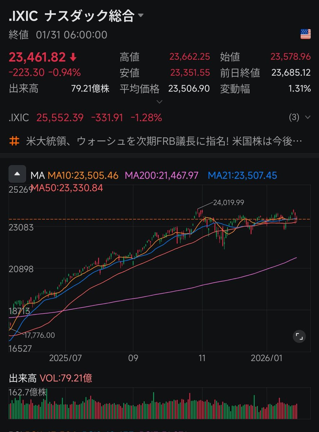
Task: Tap the secondary .IXIC quote 25,552.39
Action: [x=60, y=118]
